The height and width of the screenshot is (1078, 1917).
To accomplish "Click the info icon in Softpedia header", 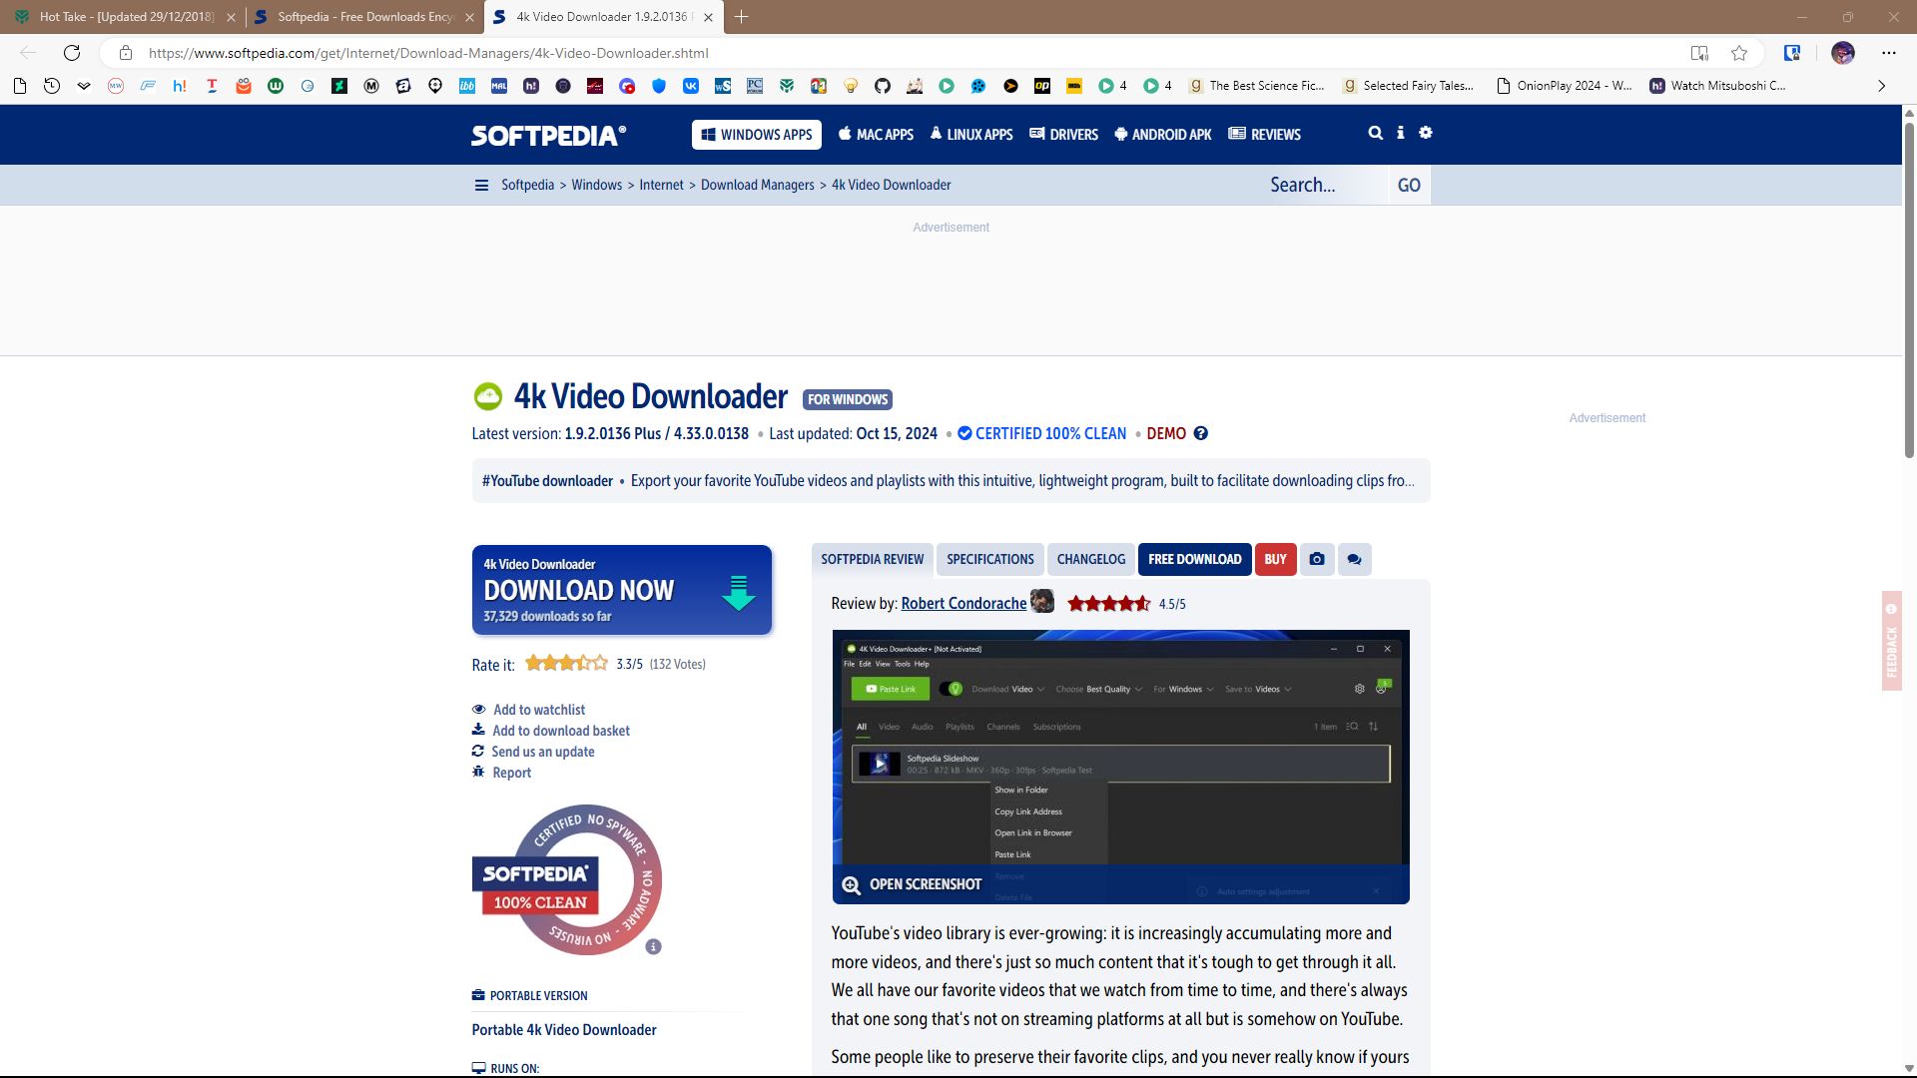I will (x=1401, y=133).
